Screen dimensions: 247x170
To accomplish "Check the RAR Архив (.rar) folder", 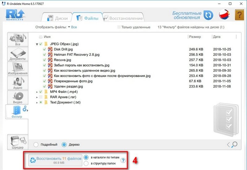I will (x=41, y=97).
